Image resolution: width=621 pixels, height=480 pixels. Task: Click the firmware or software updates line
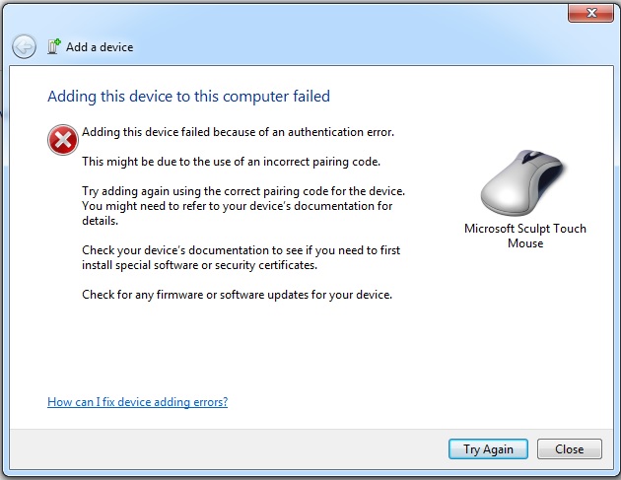point(237,295)
